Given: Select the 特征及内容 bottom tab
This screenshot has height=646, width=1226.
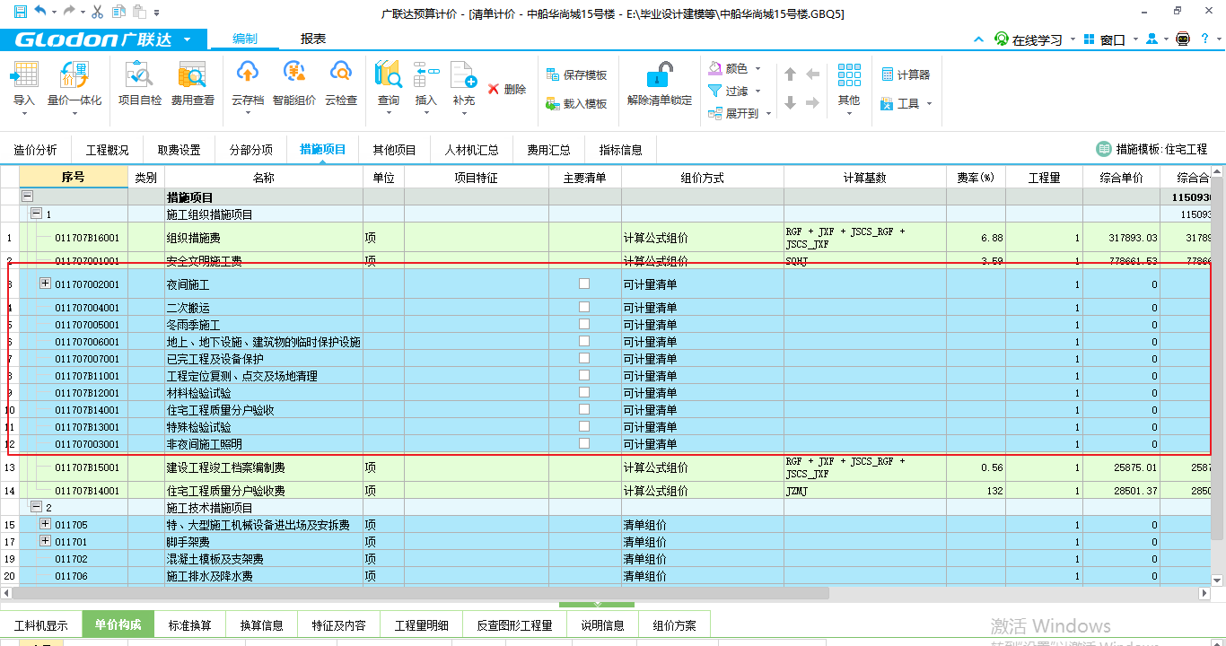Looking at the screenshot, I should [339, 625].
